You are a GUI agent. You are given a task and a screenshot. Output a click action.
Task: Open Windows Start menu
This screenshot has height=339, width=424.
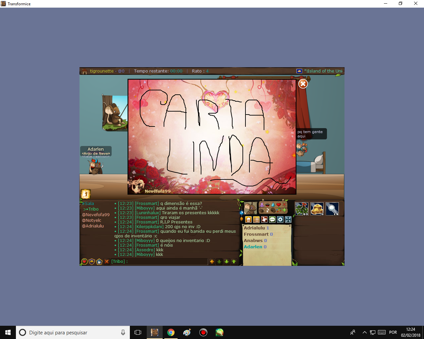[8, 332]
